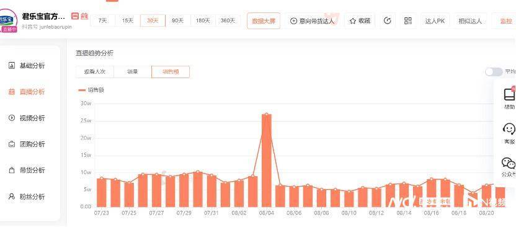
Task: Click the refresh circular arrow icon
Action: coord(388,20)
